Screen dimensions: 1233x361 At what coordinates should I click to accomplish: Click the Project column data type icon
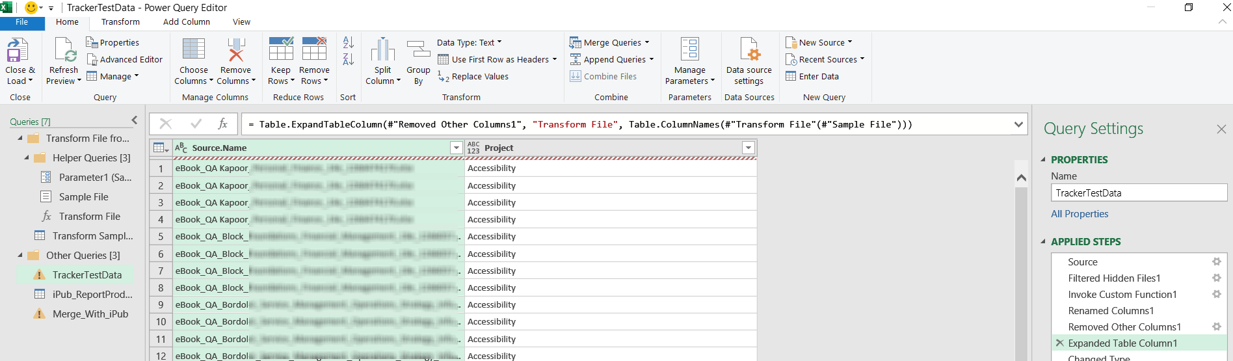point(473,148)
